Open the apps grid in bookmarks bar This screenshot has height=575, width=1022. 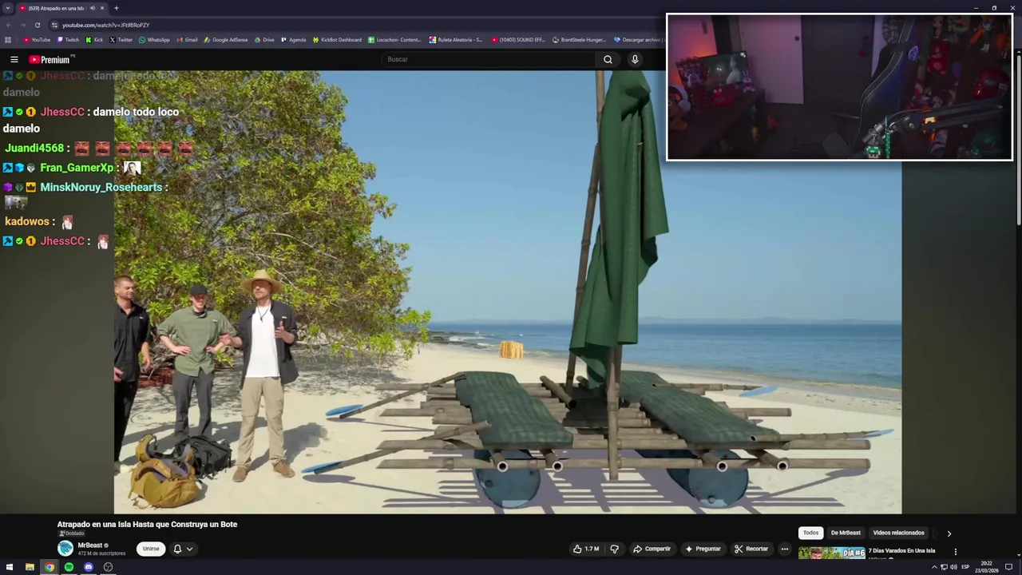pos(8,40)
